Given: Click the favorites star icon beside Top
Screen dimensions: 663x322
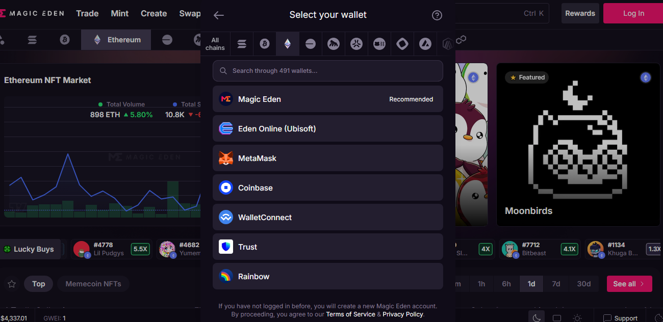Looking at the screenshot, I should [x=12, y=284].
